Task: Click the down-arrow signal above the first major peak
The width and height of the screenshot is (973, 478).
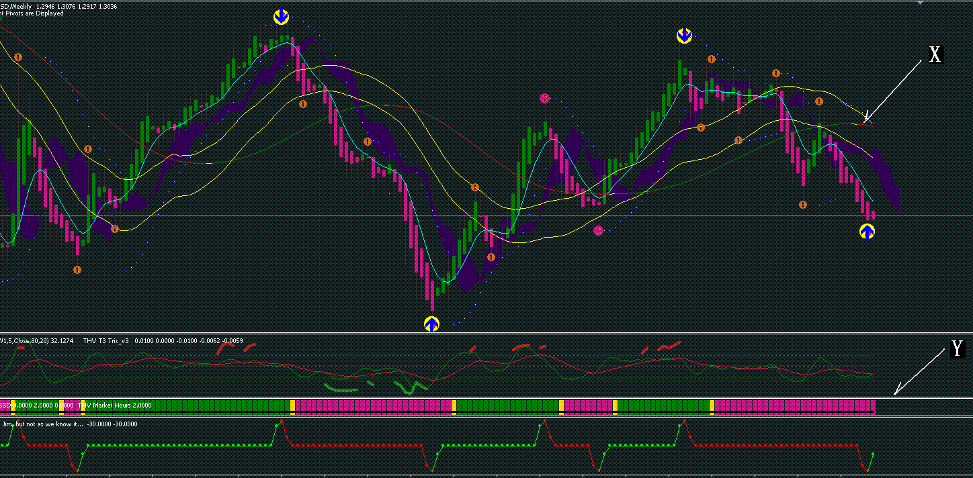Action: pyautogui.click(x=282, y=17)
